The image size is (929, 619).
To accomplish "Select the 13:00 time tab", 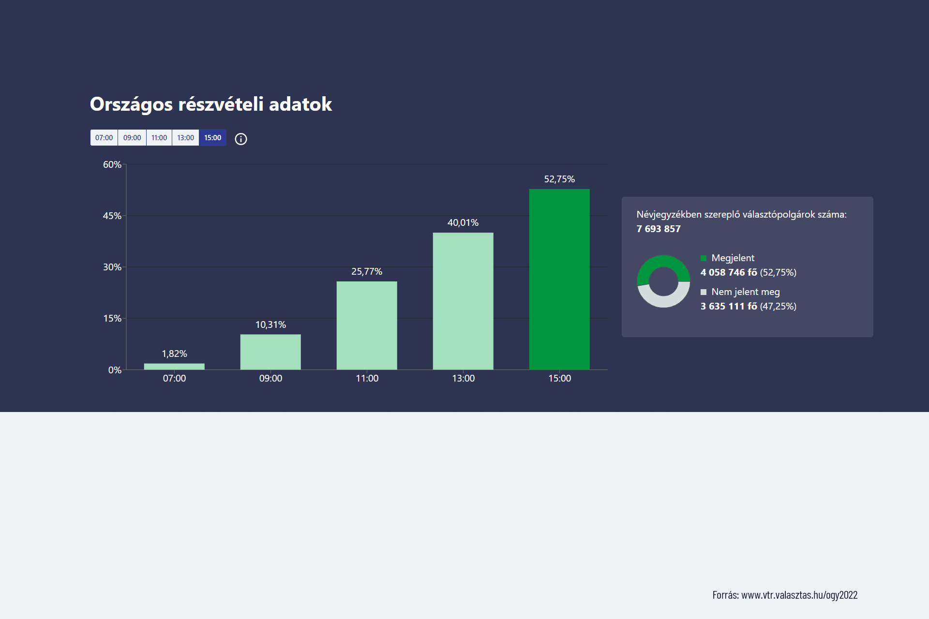I will point(185,138).
